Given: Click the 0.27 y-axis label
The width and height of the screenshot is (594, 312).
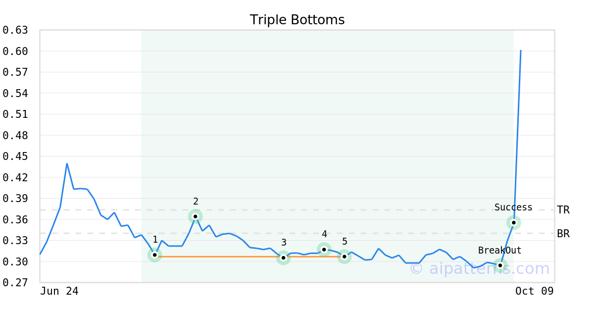Looking at the screenshot, I should point(15,283).
